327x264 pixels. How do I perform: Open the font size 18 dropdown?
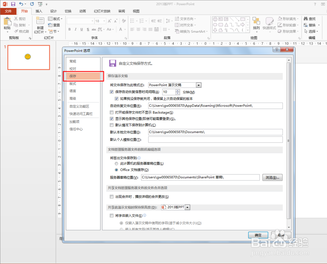click(104, 21)
